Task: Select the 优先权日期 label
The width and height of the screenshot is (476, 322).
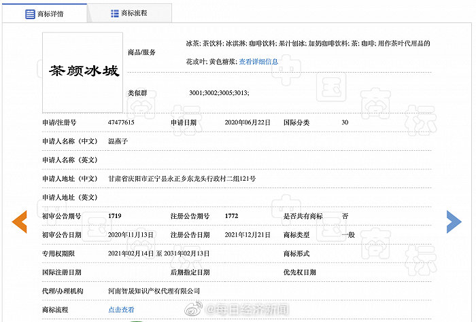Action: point(300,272)
